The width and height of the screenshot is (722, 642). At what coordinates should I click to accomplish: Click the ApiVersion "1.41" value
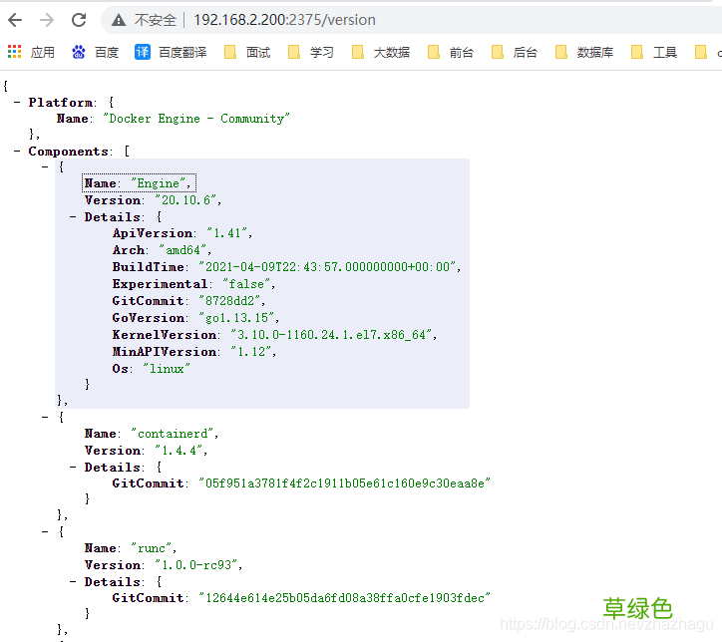click(x=227, y=233)
